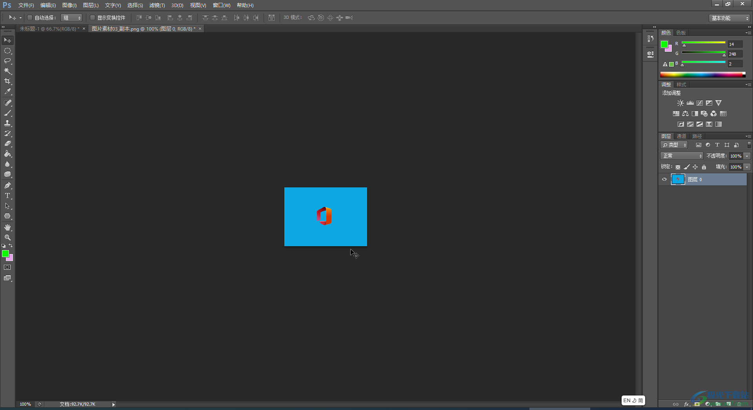Click the G value input field
This screenshot has width=753, height=410.
735,54
